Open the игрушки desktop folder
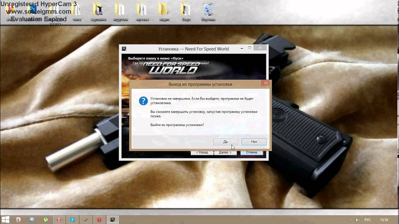 (x=120, y=12)
